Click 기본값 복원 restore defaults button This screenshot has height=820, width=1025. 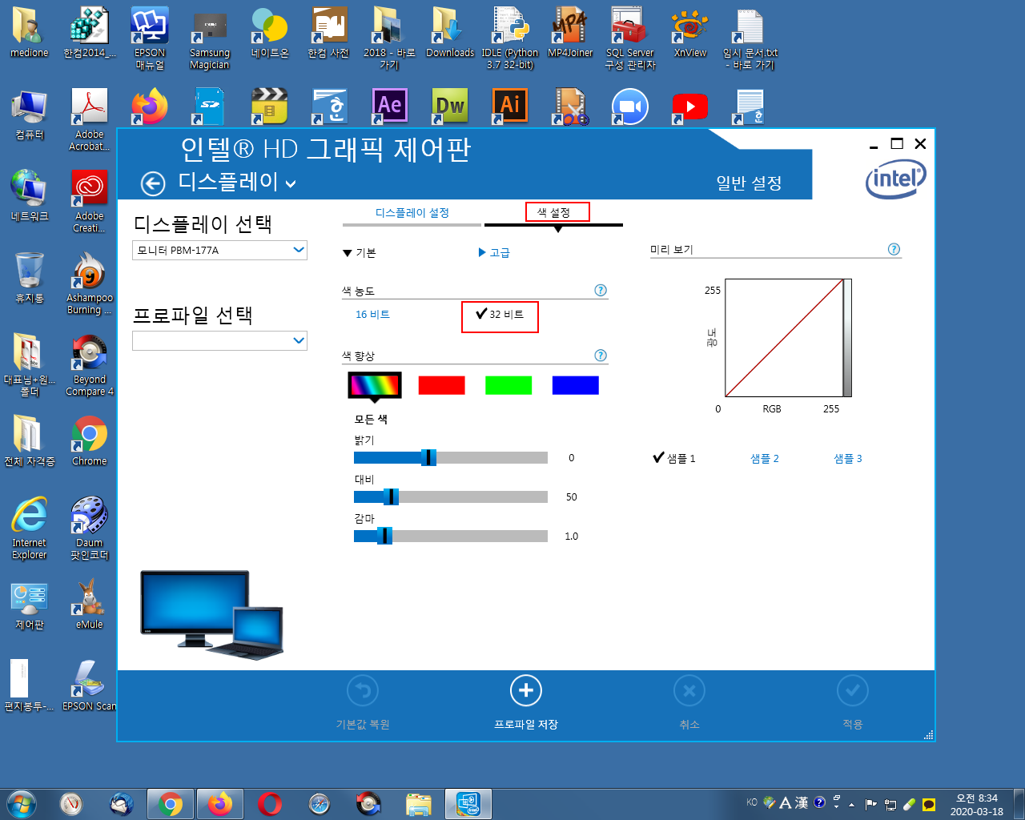point(363,704)
